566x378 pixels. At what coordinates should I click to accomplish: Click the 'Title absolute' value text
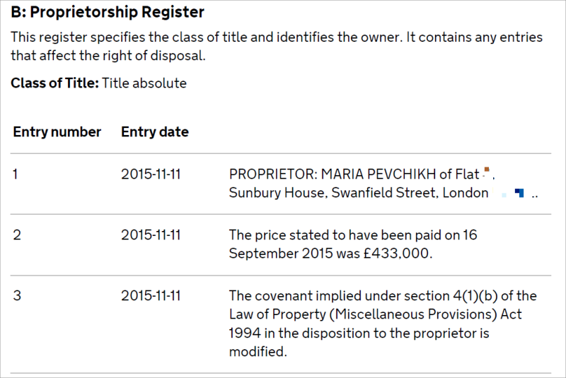click(144, 83)
